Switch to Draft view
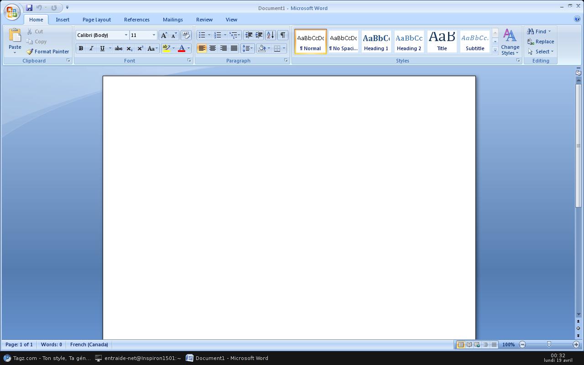Image resolution: width=584 pixels, height=365 pixels. coord(494,345)
